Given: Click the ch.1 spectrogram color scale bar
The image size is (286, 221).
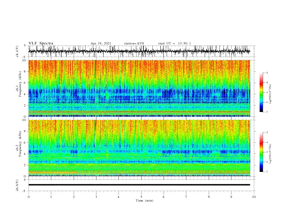Looking at the screenshot, I should [261, 92].
